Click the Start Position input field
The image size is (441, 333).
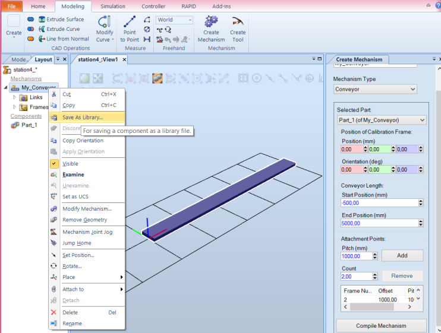tap(380, 203)
